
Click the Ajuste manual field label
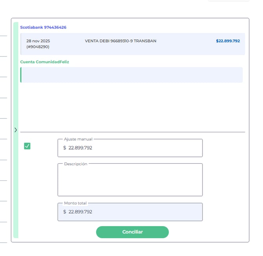[79, 139]
